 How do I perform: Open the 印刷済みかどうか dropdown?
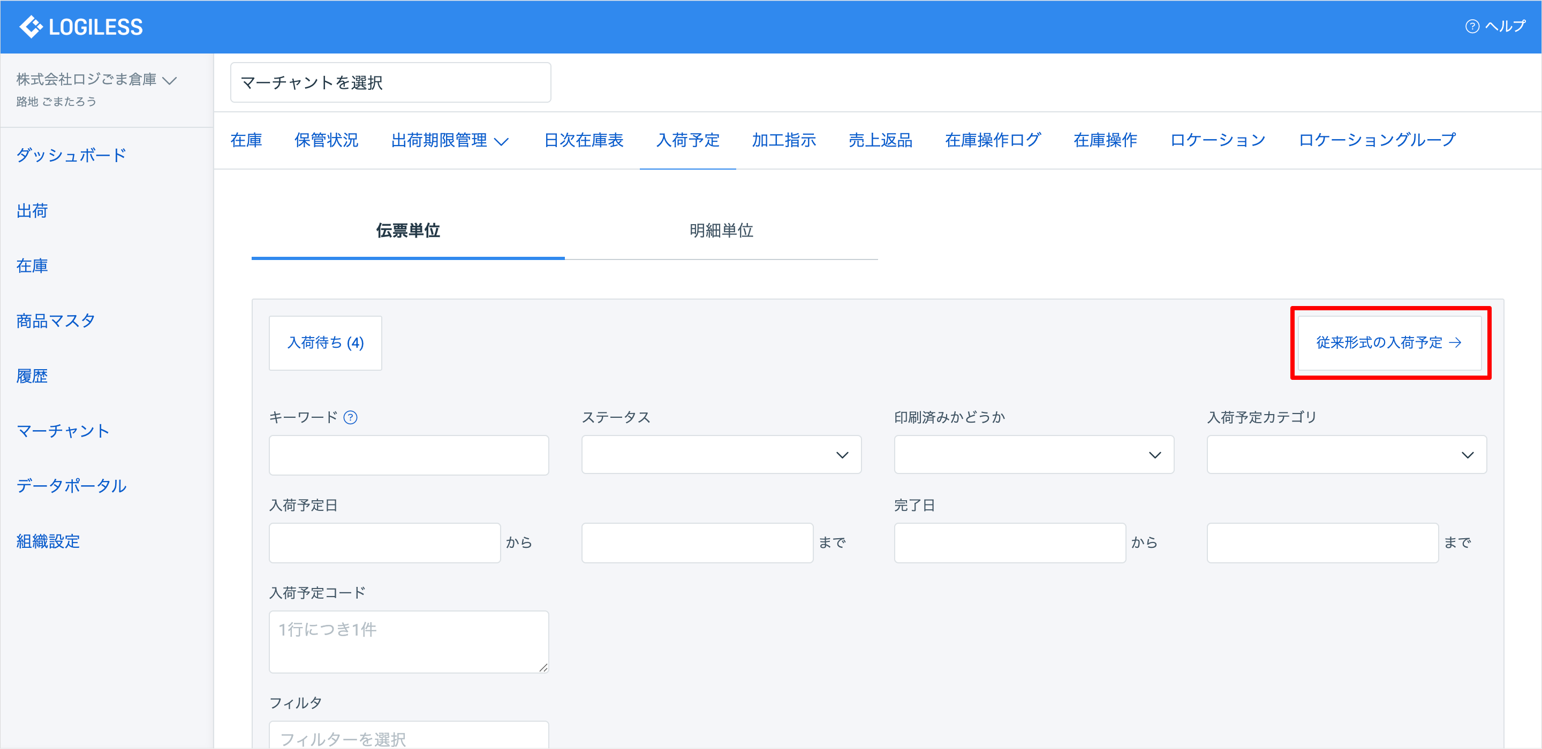tap(1033, 455)
